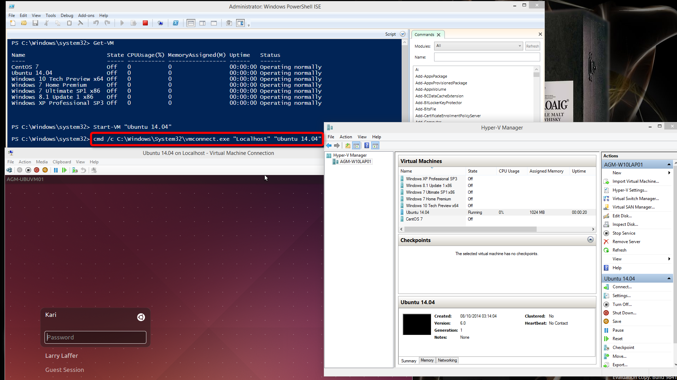677x380 pixels.
Task: Click Import Virtual Machine action
Action: [636, 181]
